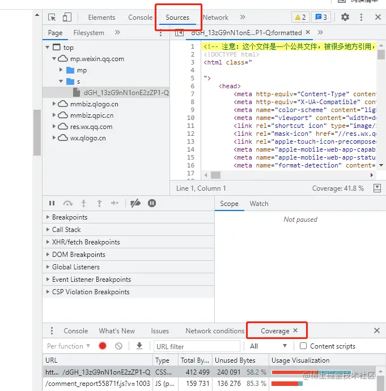Activate the inspect element picker icon
Screen dimensions: 386x391
coord(52,17)
